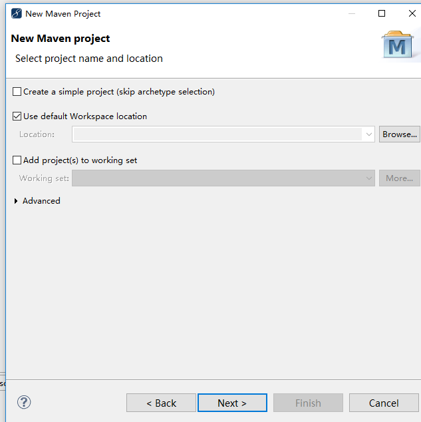Click the Spring Tool Suite title bar icon

[x=17, y=13]
